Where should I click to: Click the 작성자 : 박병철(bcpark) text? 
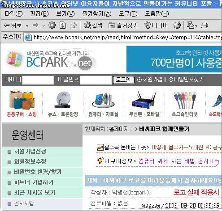(120, 192)
